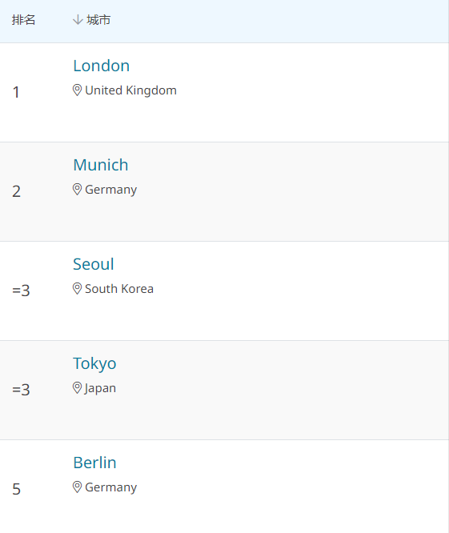
Task: Sort by the 排名 column header
Action: [x=23, y=20]
